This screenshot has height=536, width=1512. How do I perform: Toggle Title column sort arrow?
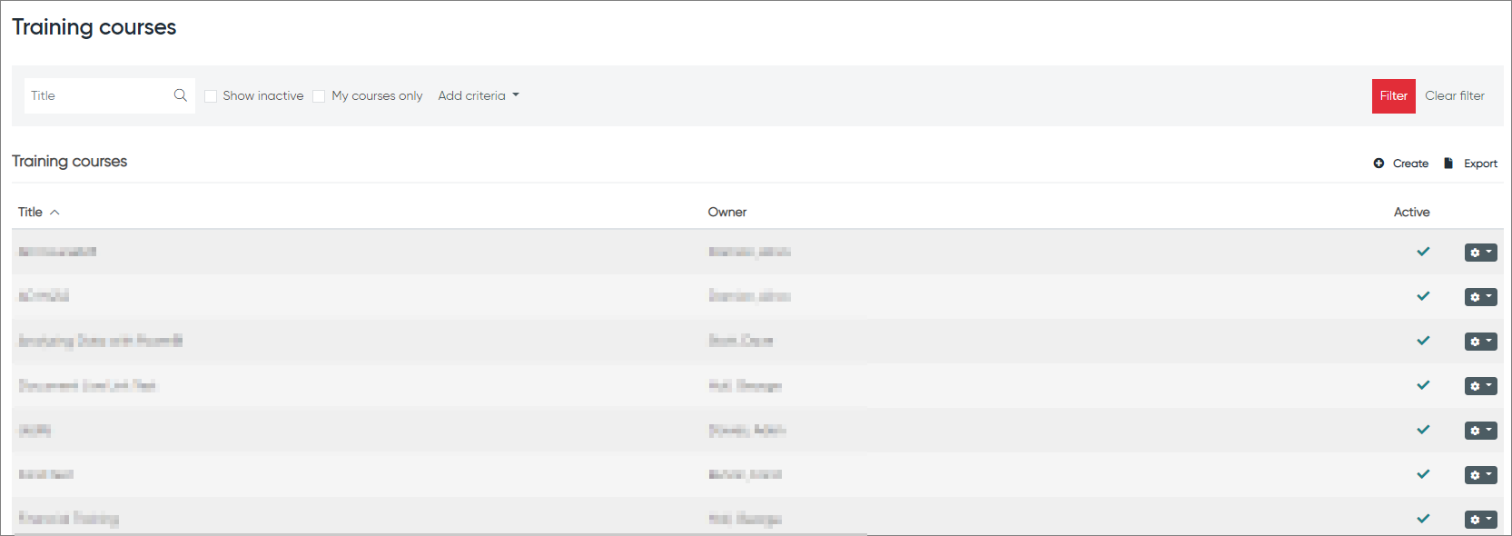click(54, 212)
